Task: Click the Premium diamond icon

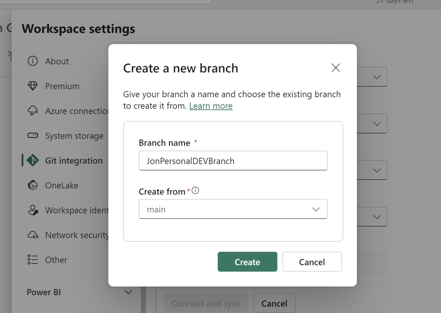Action: coord(33,86)
